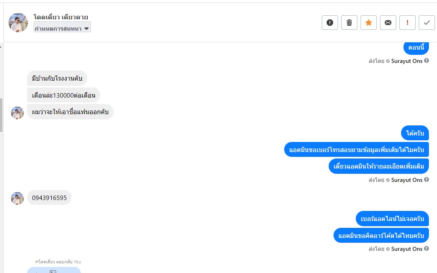Open the กำหนดการสนทนา dropdown
Viewport: 437px width, 273px height.
[x=62, y=28]
